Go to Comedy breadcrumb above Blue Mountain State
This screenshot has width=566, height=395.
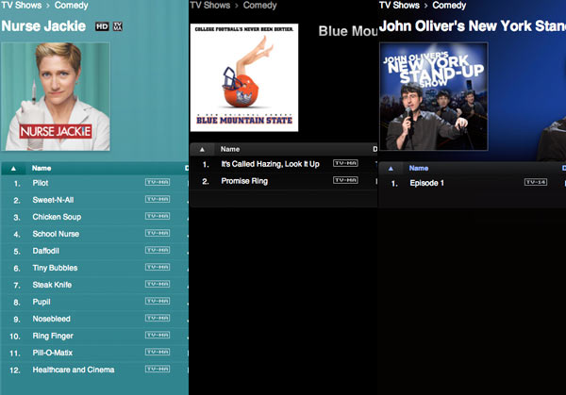[260, 6]
